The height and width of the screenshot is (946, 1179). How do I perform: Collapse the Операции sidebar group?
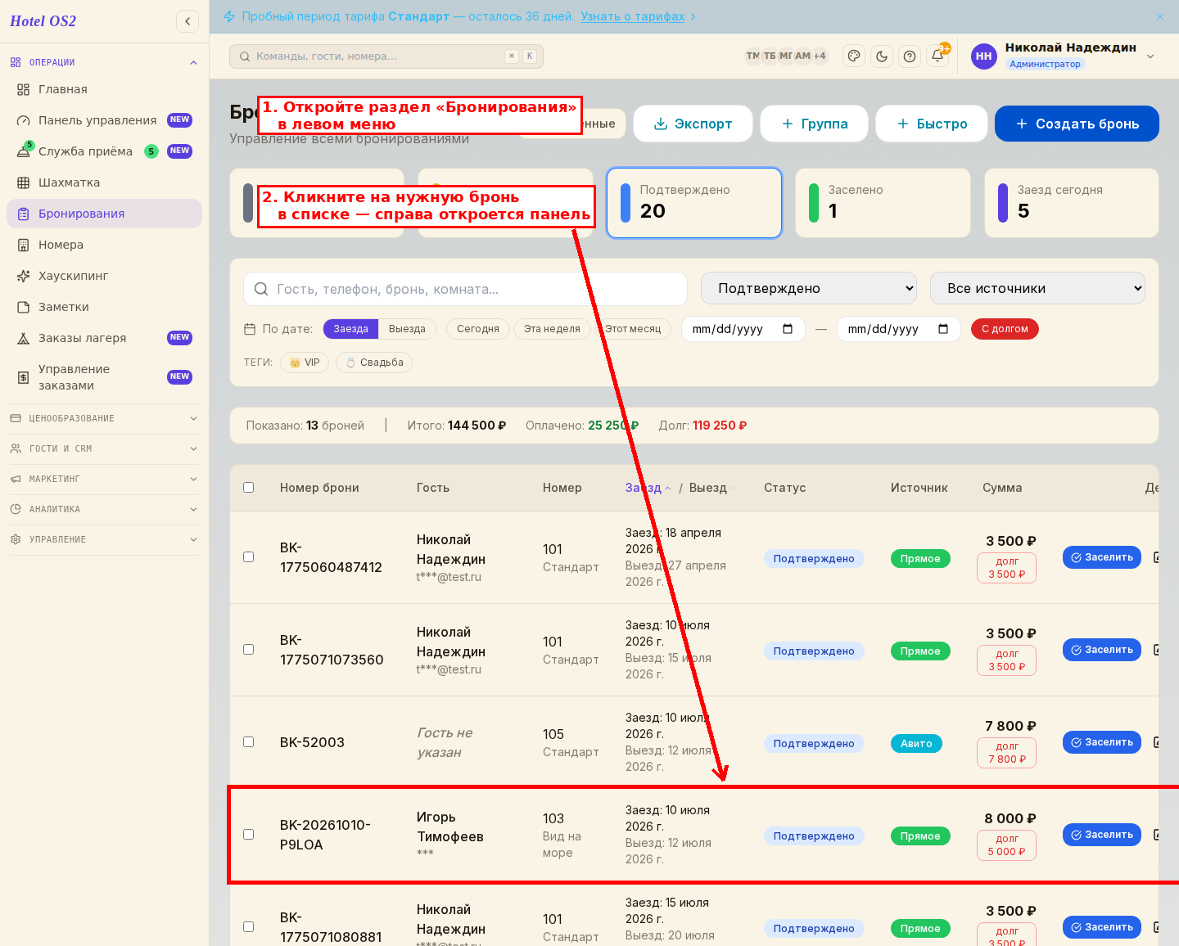tap(104, 62)
